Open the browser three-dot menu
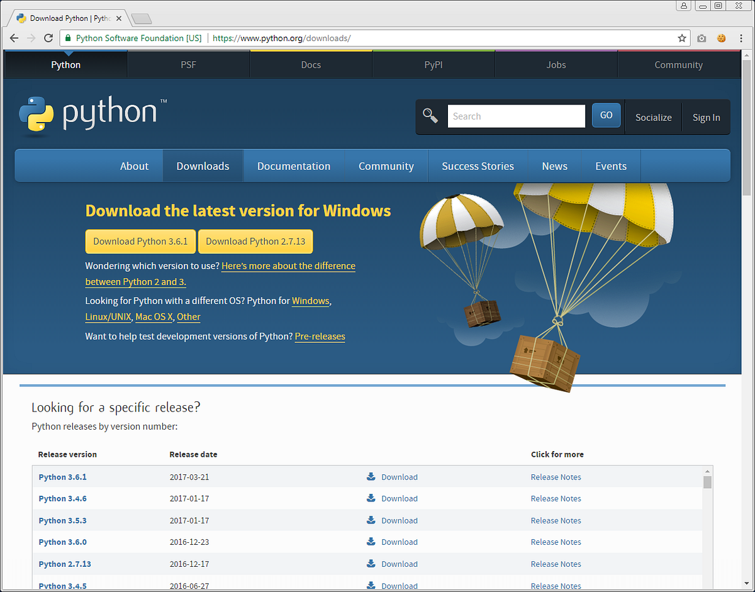This screenshot has width=755, height=592. 741,38
